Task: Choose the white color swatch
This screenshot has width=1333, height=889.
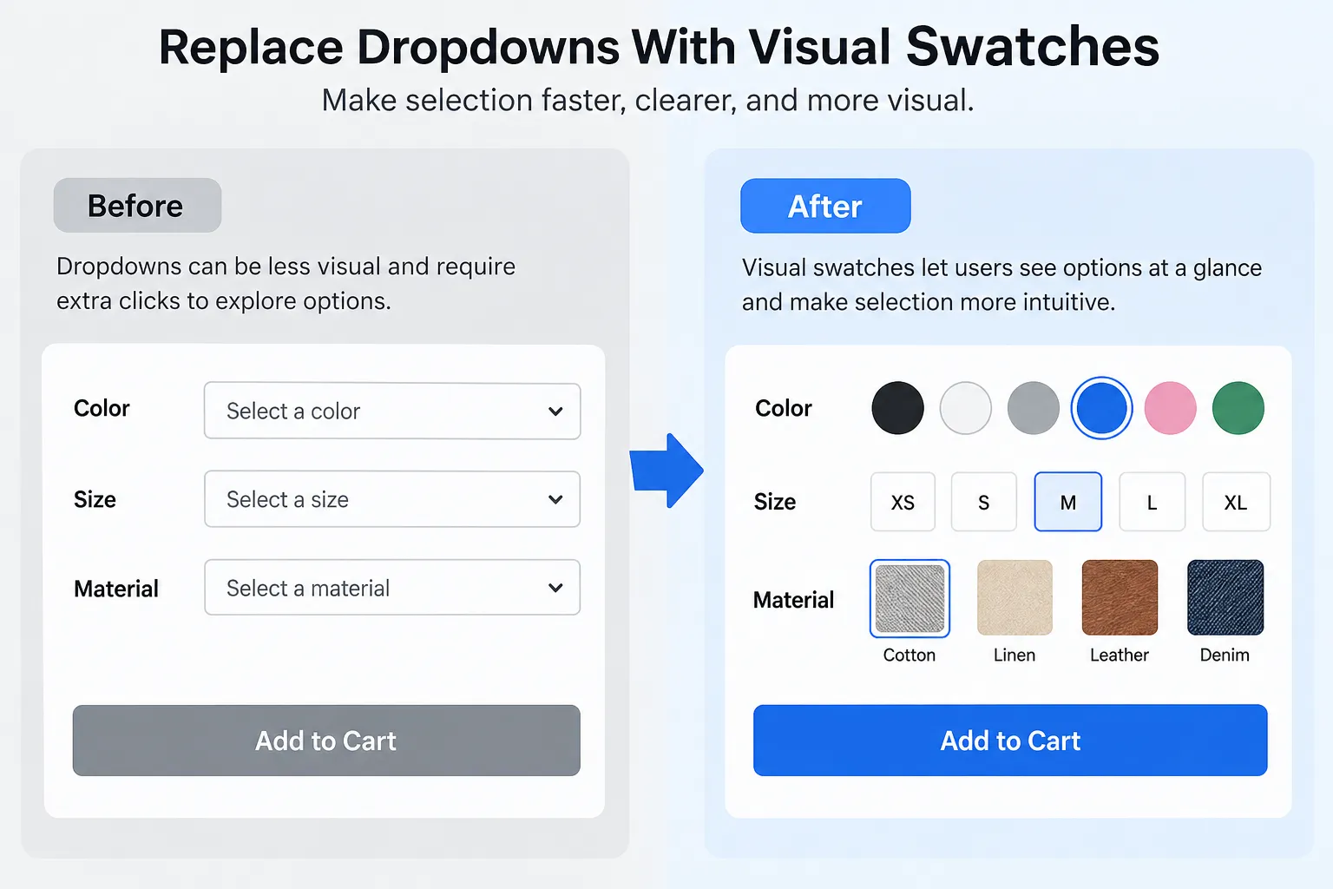Action: pyautogui.click(x=966, y=408)
